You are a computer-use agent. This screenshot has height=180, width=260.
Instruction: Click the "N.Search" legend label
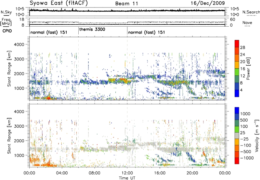[x=251, y=12]
